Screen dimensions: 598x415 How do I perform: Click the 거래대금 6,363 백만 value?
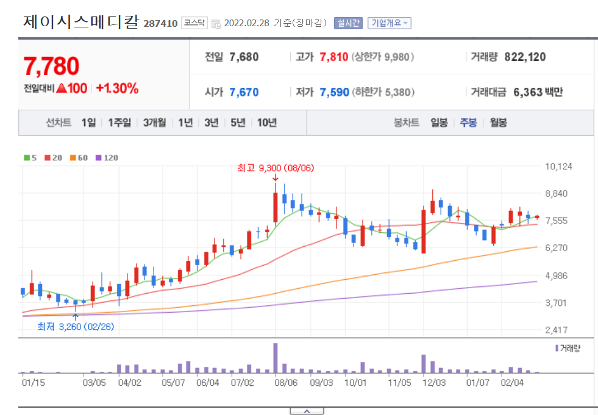coord(538,92)
